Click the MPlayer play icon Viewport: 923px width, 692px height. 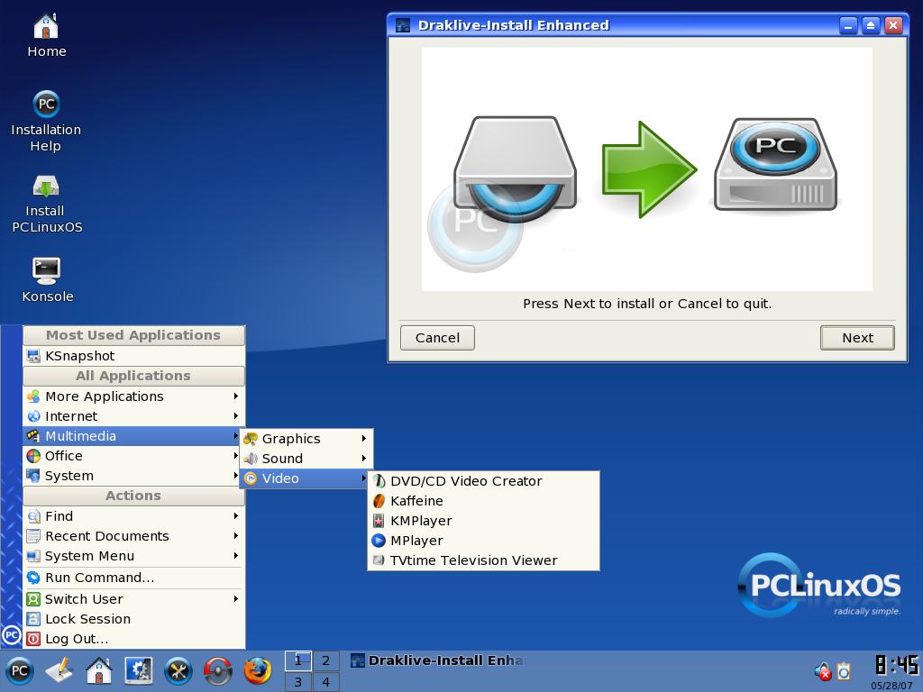379,541
